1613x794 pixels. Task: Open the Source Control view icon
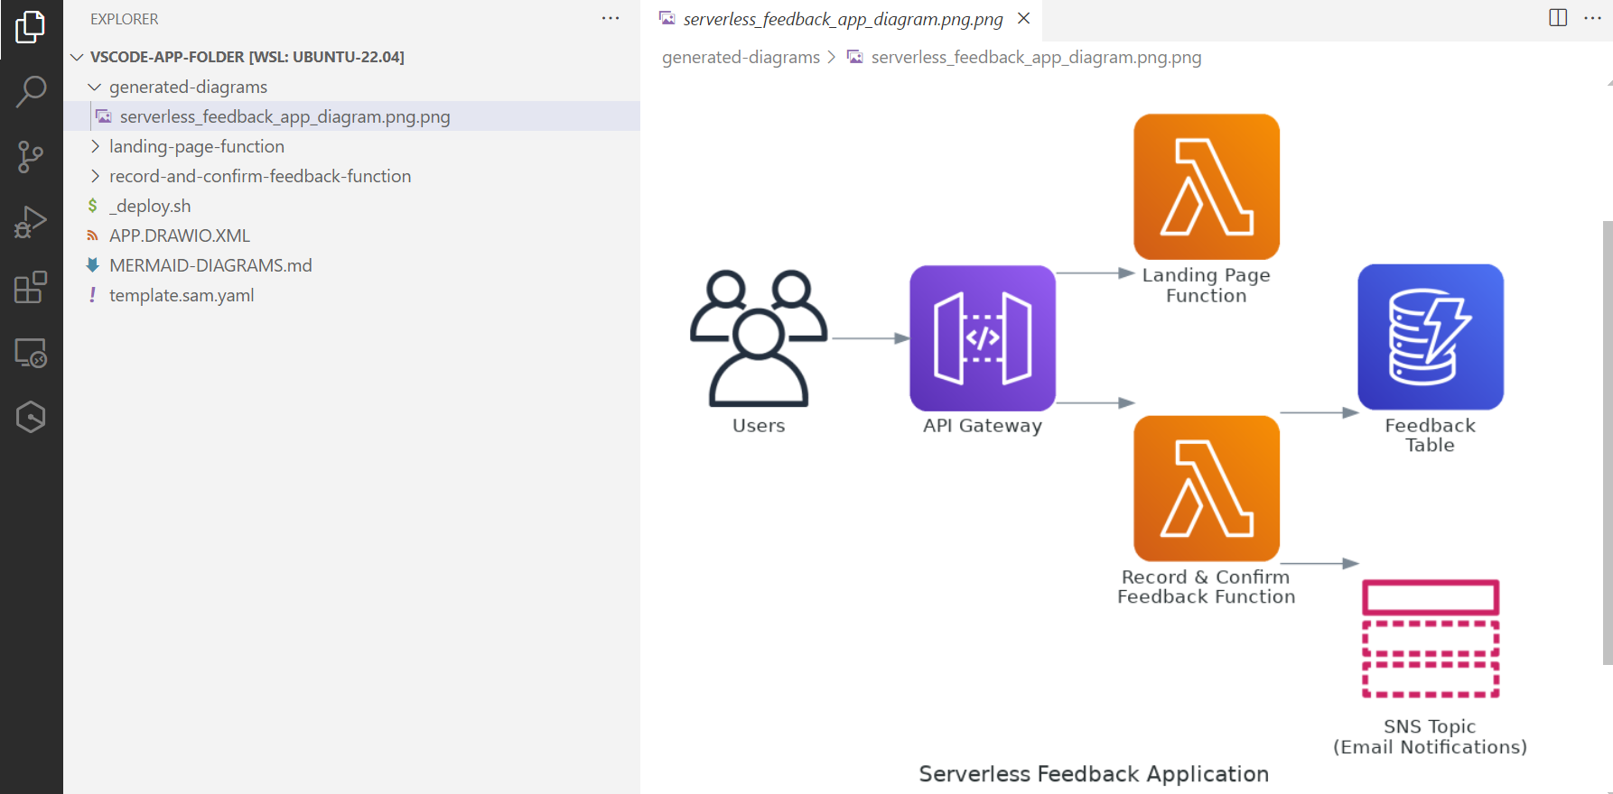click(x=31, y=157)
